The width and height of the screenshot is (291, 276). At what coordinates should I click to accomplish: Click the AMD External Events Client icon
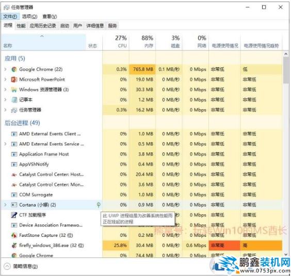pyautogui.click(x=14, y=134)
